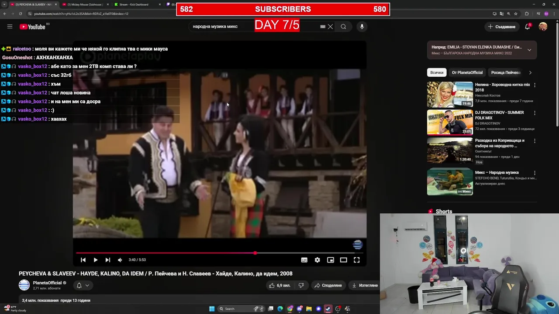Open Разходка из Копривщица video thumbnail
Image resolution: width=559 pixels, height=314 pixels.
point(450,150)
